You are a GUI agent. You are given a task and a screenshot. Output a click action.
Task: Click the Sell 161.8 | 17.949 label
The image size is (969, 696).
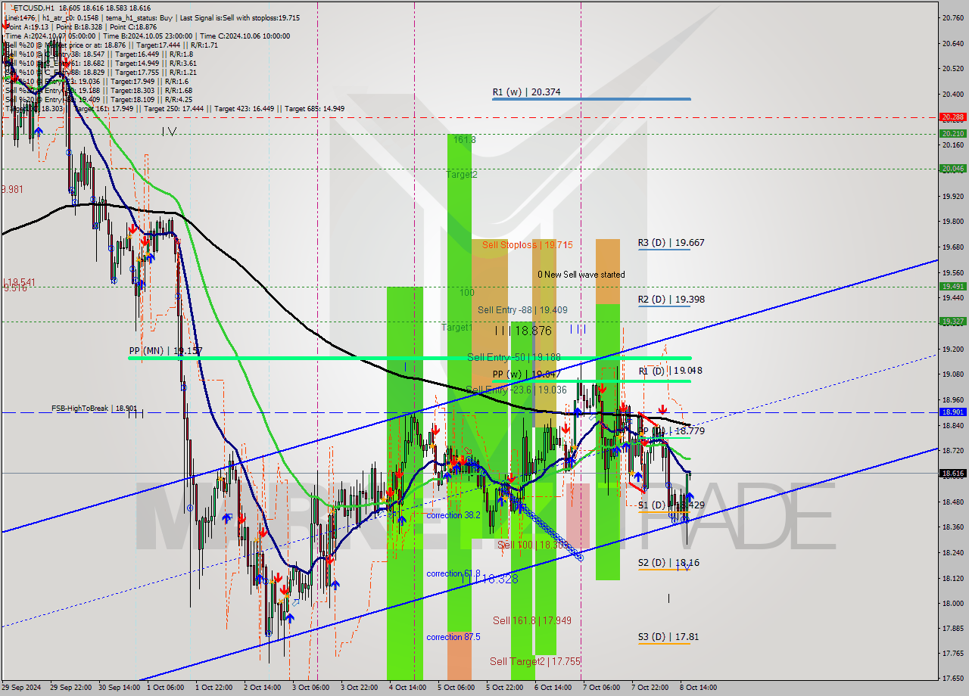click(532, 620)
